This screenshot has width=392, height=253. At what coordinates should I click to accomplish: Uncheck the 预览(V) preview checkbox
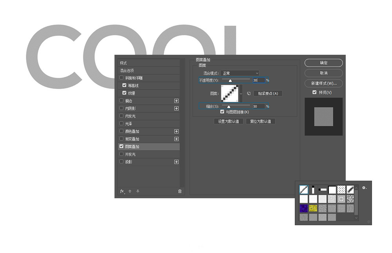click(314, 93)
